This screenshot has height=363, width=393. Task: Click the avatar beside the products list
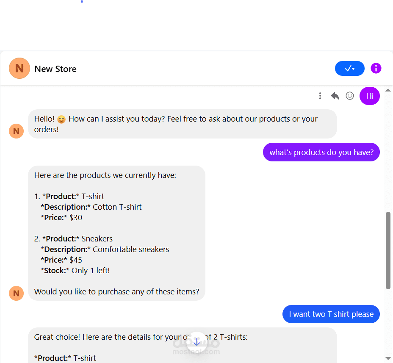click(16, 293)
